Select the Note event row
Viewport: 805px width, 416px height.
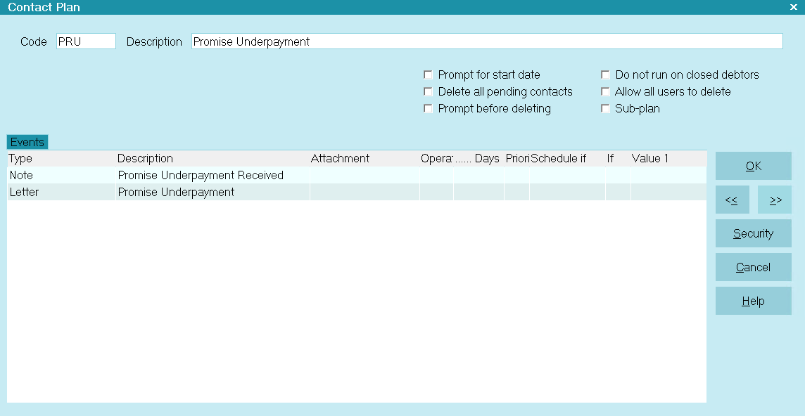(357, 176)
